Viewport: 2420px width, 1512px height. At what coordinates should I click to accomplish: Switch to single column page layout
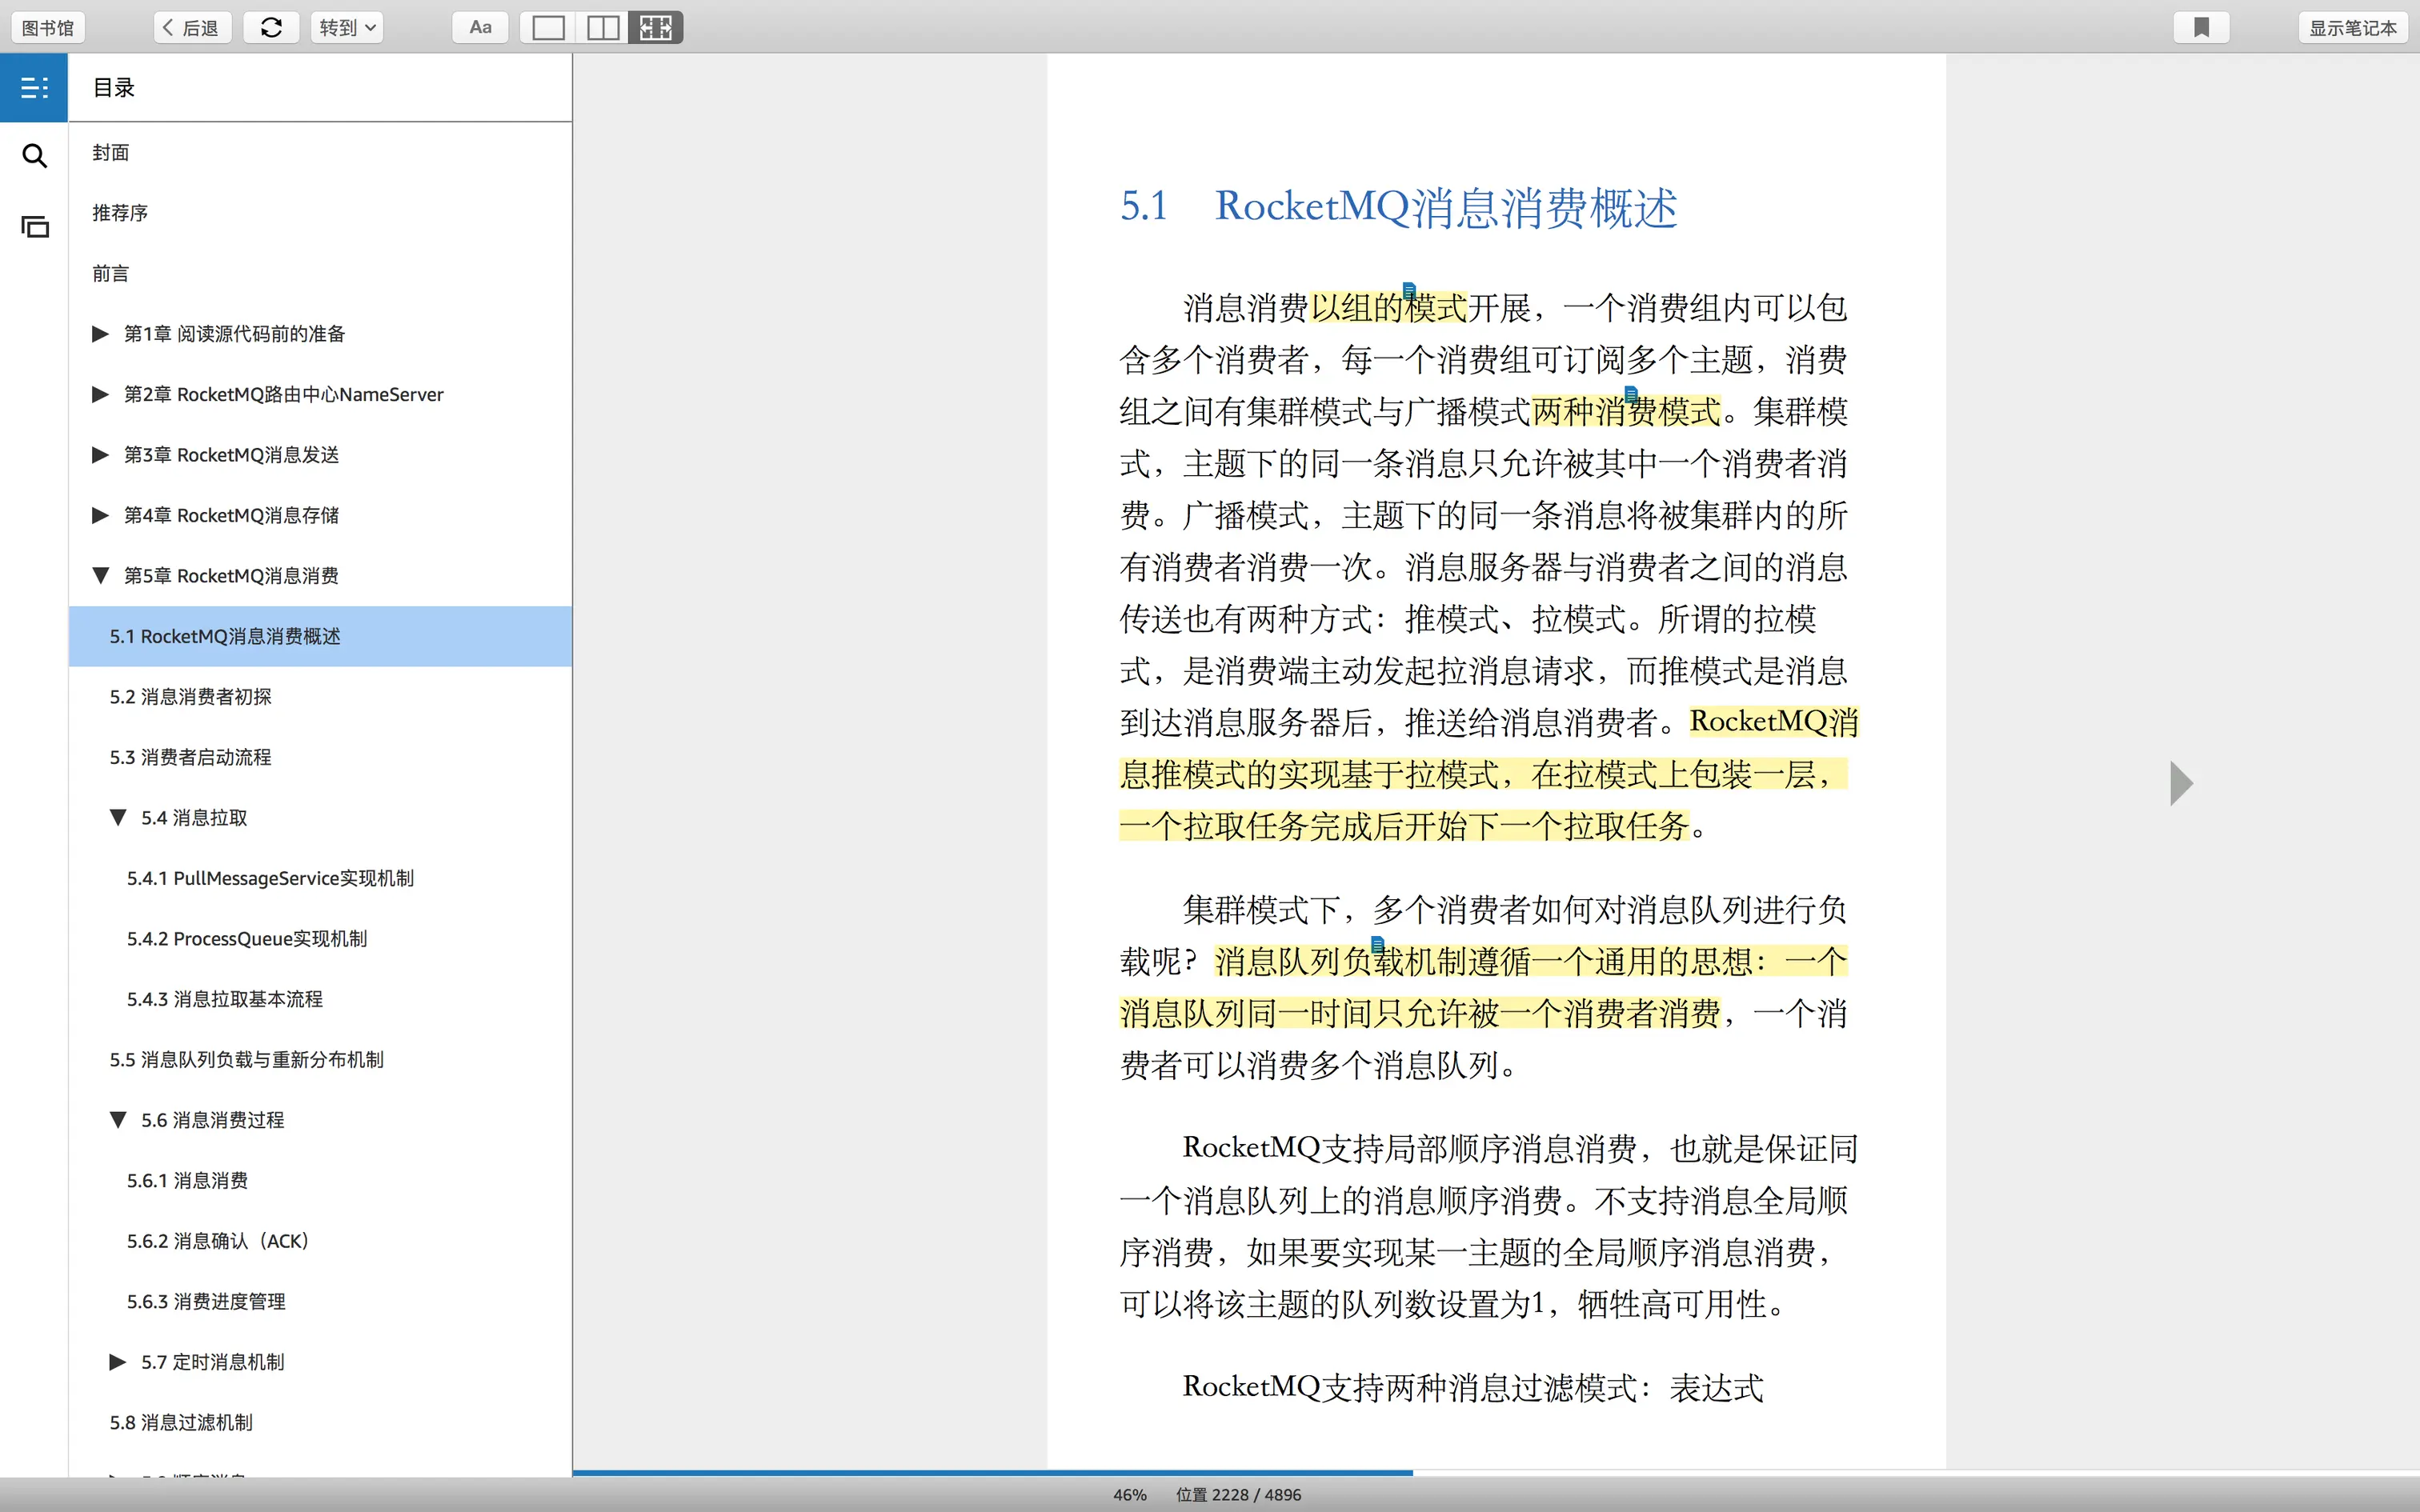coord(548,28)
